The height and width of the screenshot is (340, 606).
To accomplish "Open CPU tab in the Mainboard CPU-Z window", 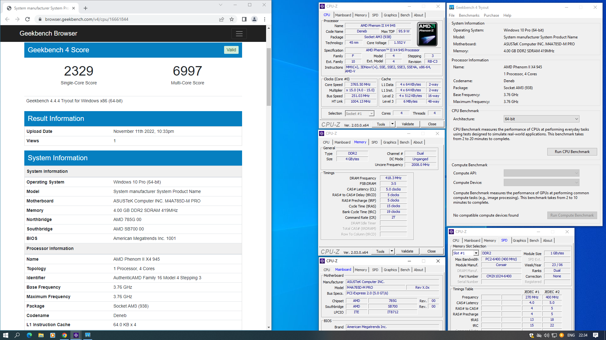I will pyautogui.click(x=327, y=270).
